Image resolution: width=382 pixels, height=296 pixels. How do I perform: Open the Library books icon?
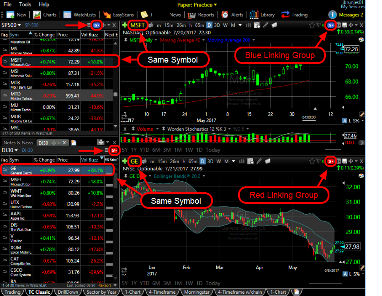click(x=254, y=15)
